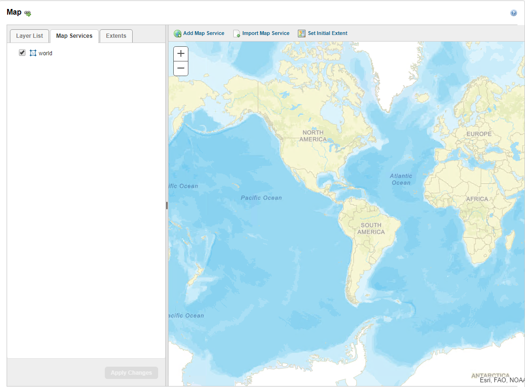The height and width of the screenshot is (387, 525).
Task: Switch to the Layer List tab
Action: (29, 36)
